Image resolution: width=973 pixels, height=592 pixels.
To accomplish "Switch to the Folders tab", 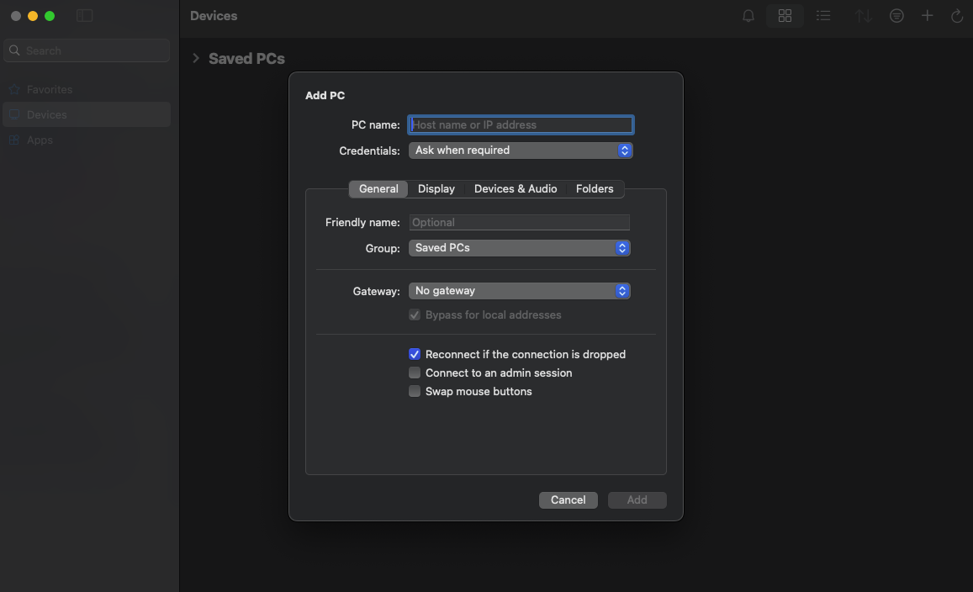I will [x=595, y=188].
